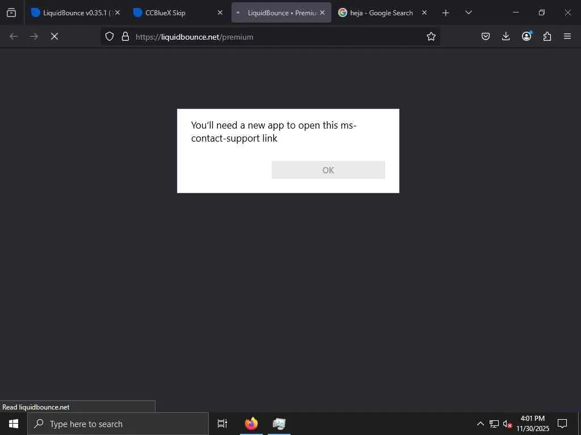Click the Type here to search box
Screen dimensions: 581x435
pos(118,424)
